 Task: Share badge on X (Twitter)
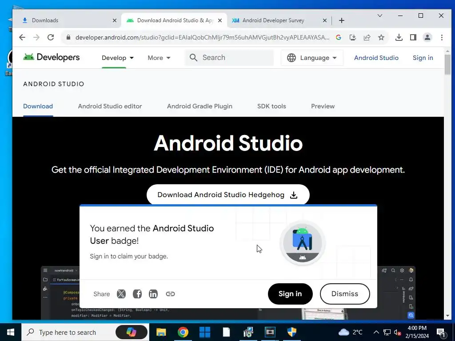click(121, 294)
